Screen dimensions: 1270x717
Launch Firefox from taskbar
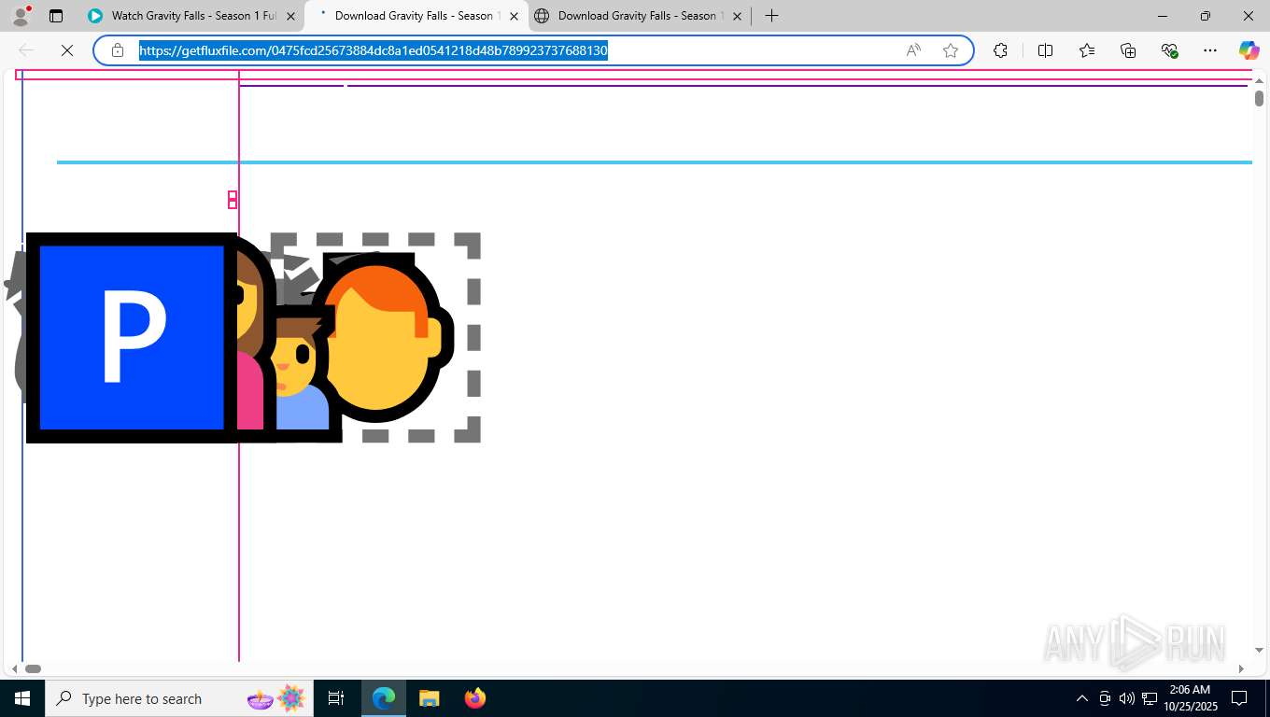click(474, 698)
